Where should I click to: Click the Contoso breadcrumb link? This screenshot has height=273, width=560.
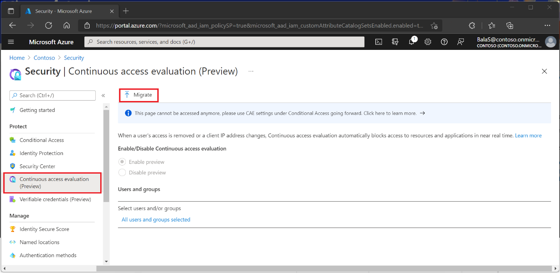point(44,58)
